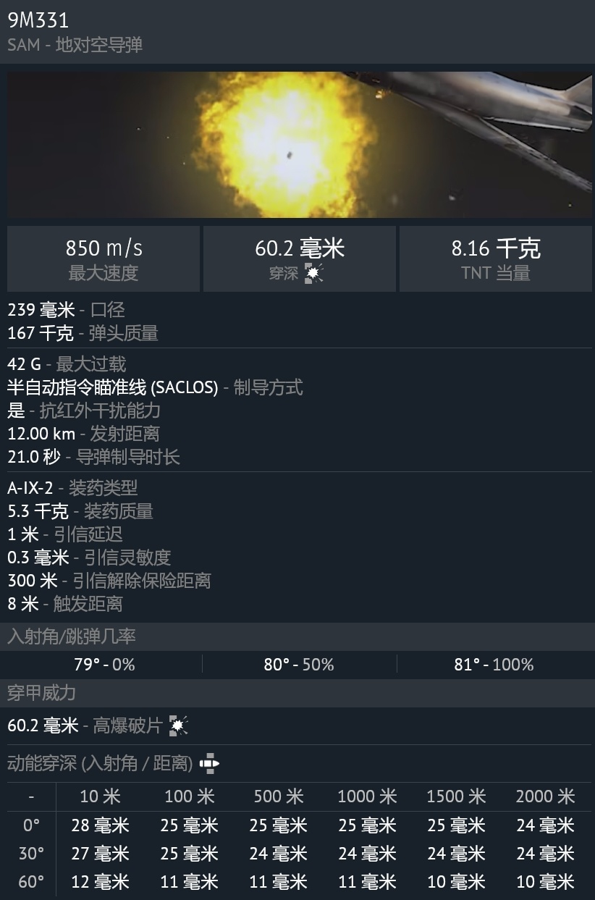The image size is (595, 900).
Task: Select the 8.16 千克 TNT 当量 stat box
Action: pyautogui.click(x=496, y=258)
